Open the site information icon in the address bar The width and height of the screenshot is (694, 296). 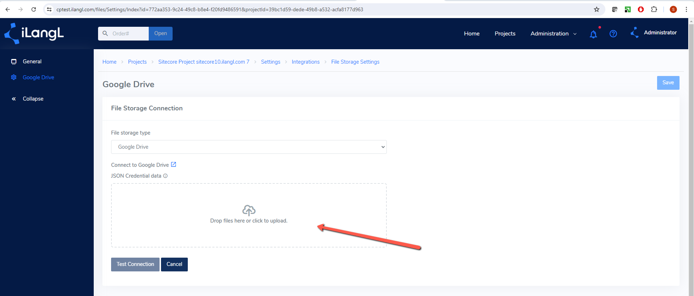(x=49, y=9)
